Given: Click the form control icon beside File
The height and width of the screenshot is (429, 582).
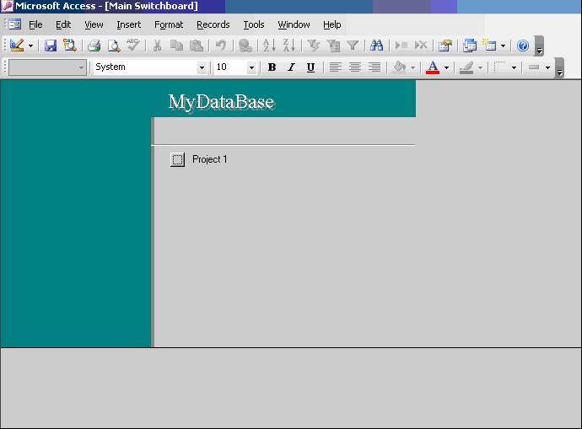Looking at the screenshot, I should point(14,24).
